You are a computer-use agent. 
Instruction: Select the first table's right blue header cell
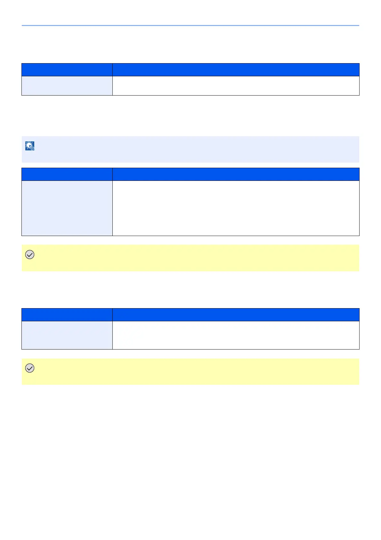236,70
